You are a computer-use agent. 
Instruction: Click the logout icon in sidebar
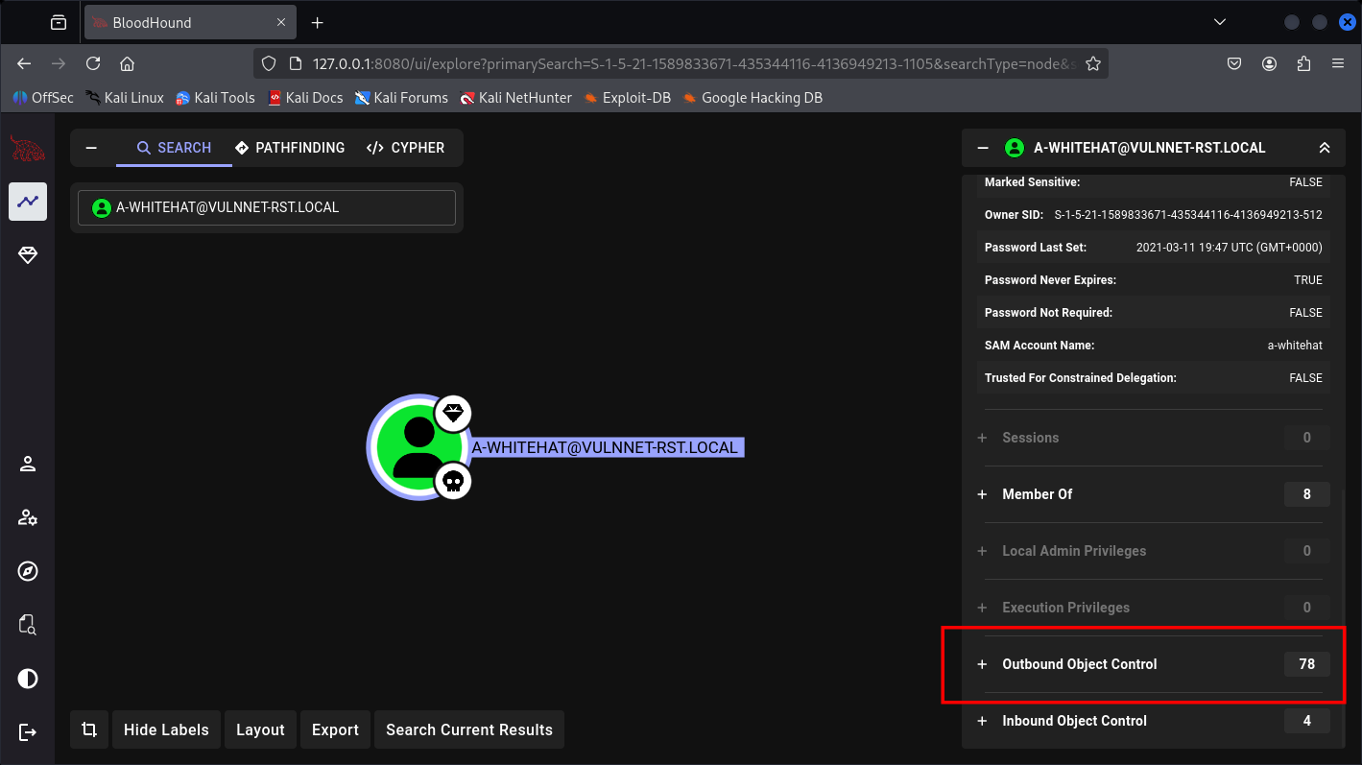[28, 732]
